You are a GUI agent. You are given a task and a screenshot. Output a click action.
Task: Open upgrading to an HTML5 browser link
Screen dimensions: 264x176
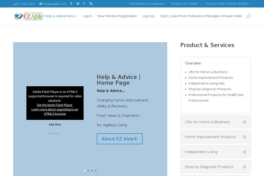tap(55, 111)
